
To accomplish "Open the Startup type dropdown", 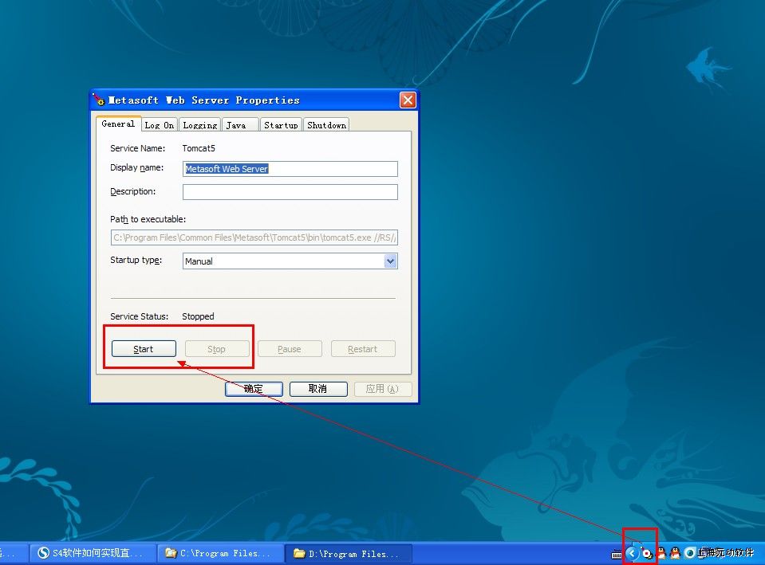I will click(x=390, y=261).
